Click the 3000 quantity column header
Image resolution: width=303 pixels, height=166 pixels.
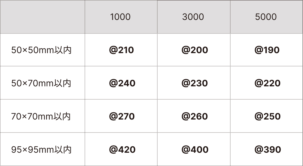tap(193, 17)
